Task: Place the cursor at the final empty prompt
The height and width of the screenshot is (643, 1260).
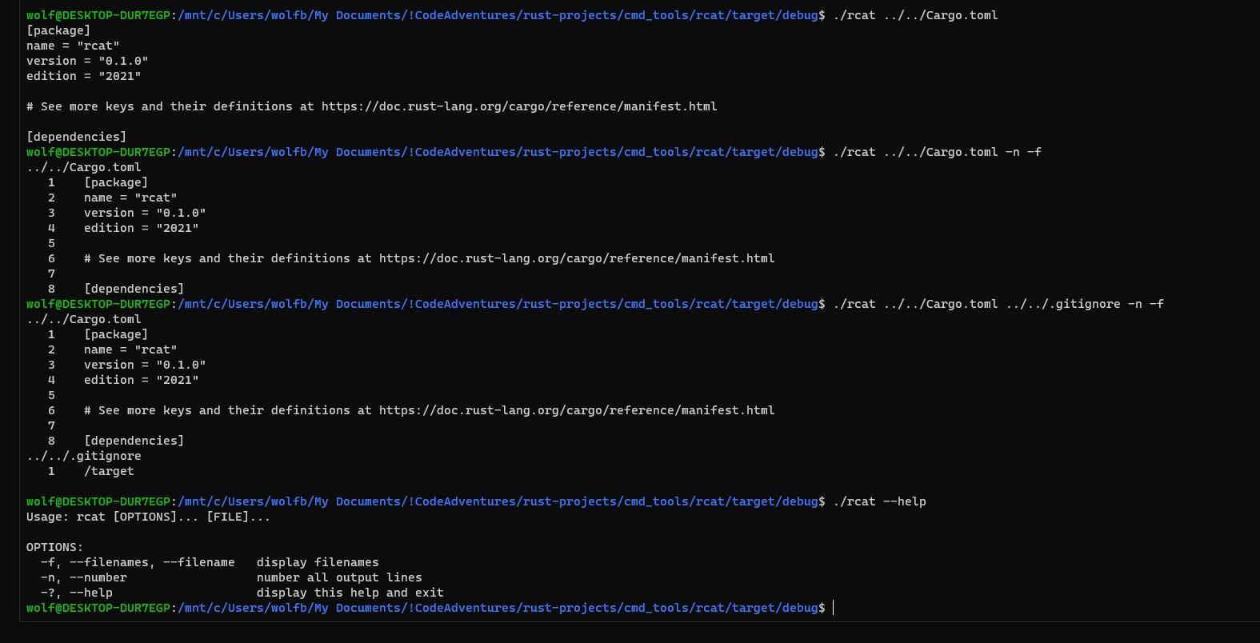Action: click(834, 608)
